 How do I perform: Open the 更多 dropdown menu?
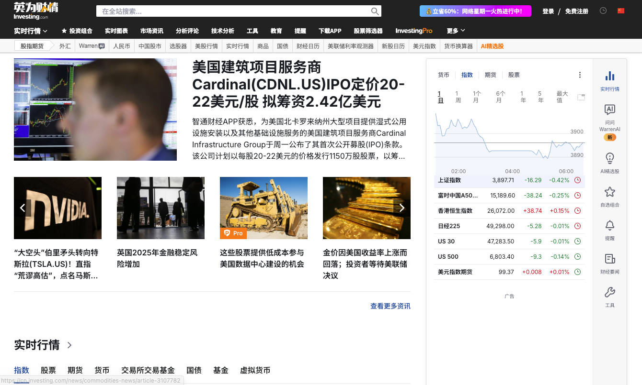455,31
